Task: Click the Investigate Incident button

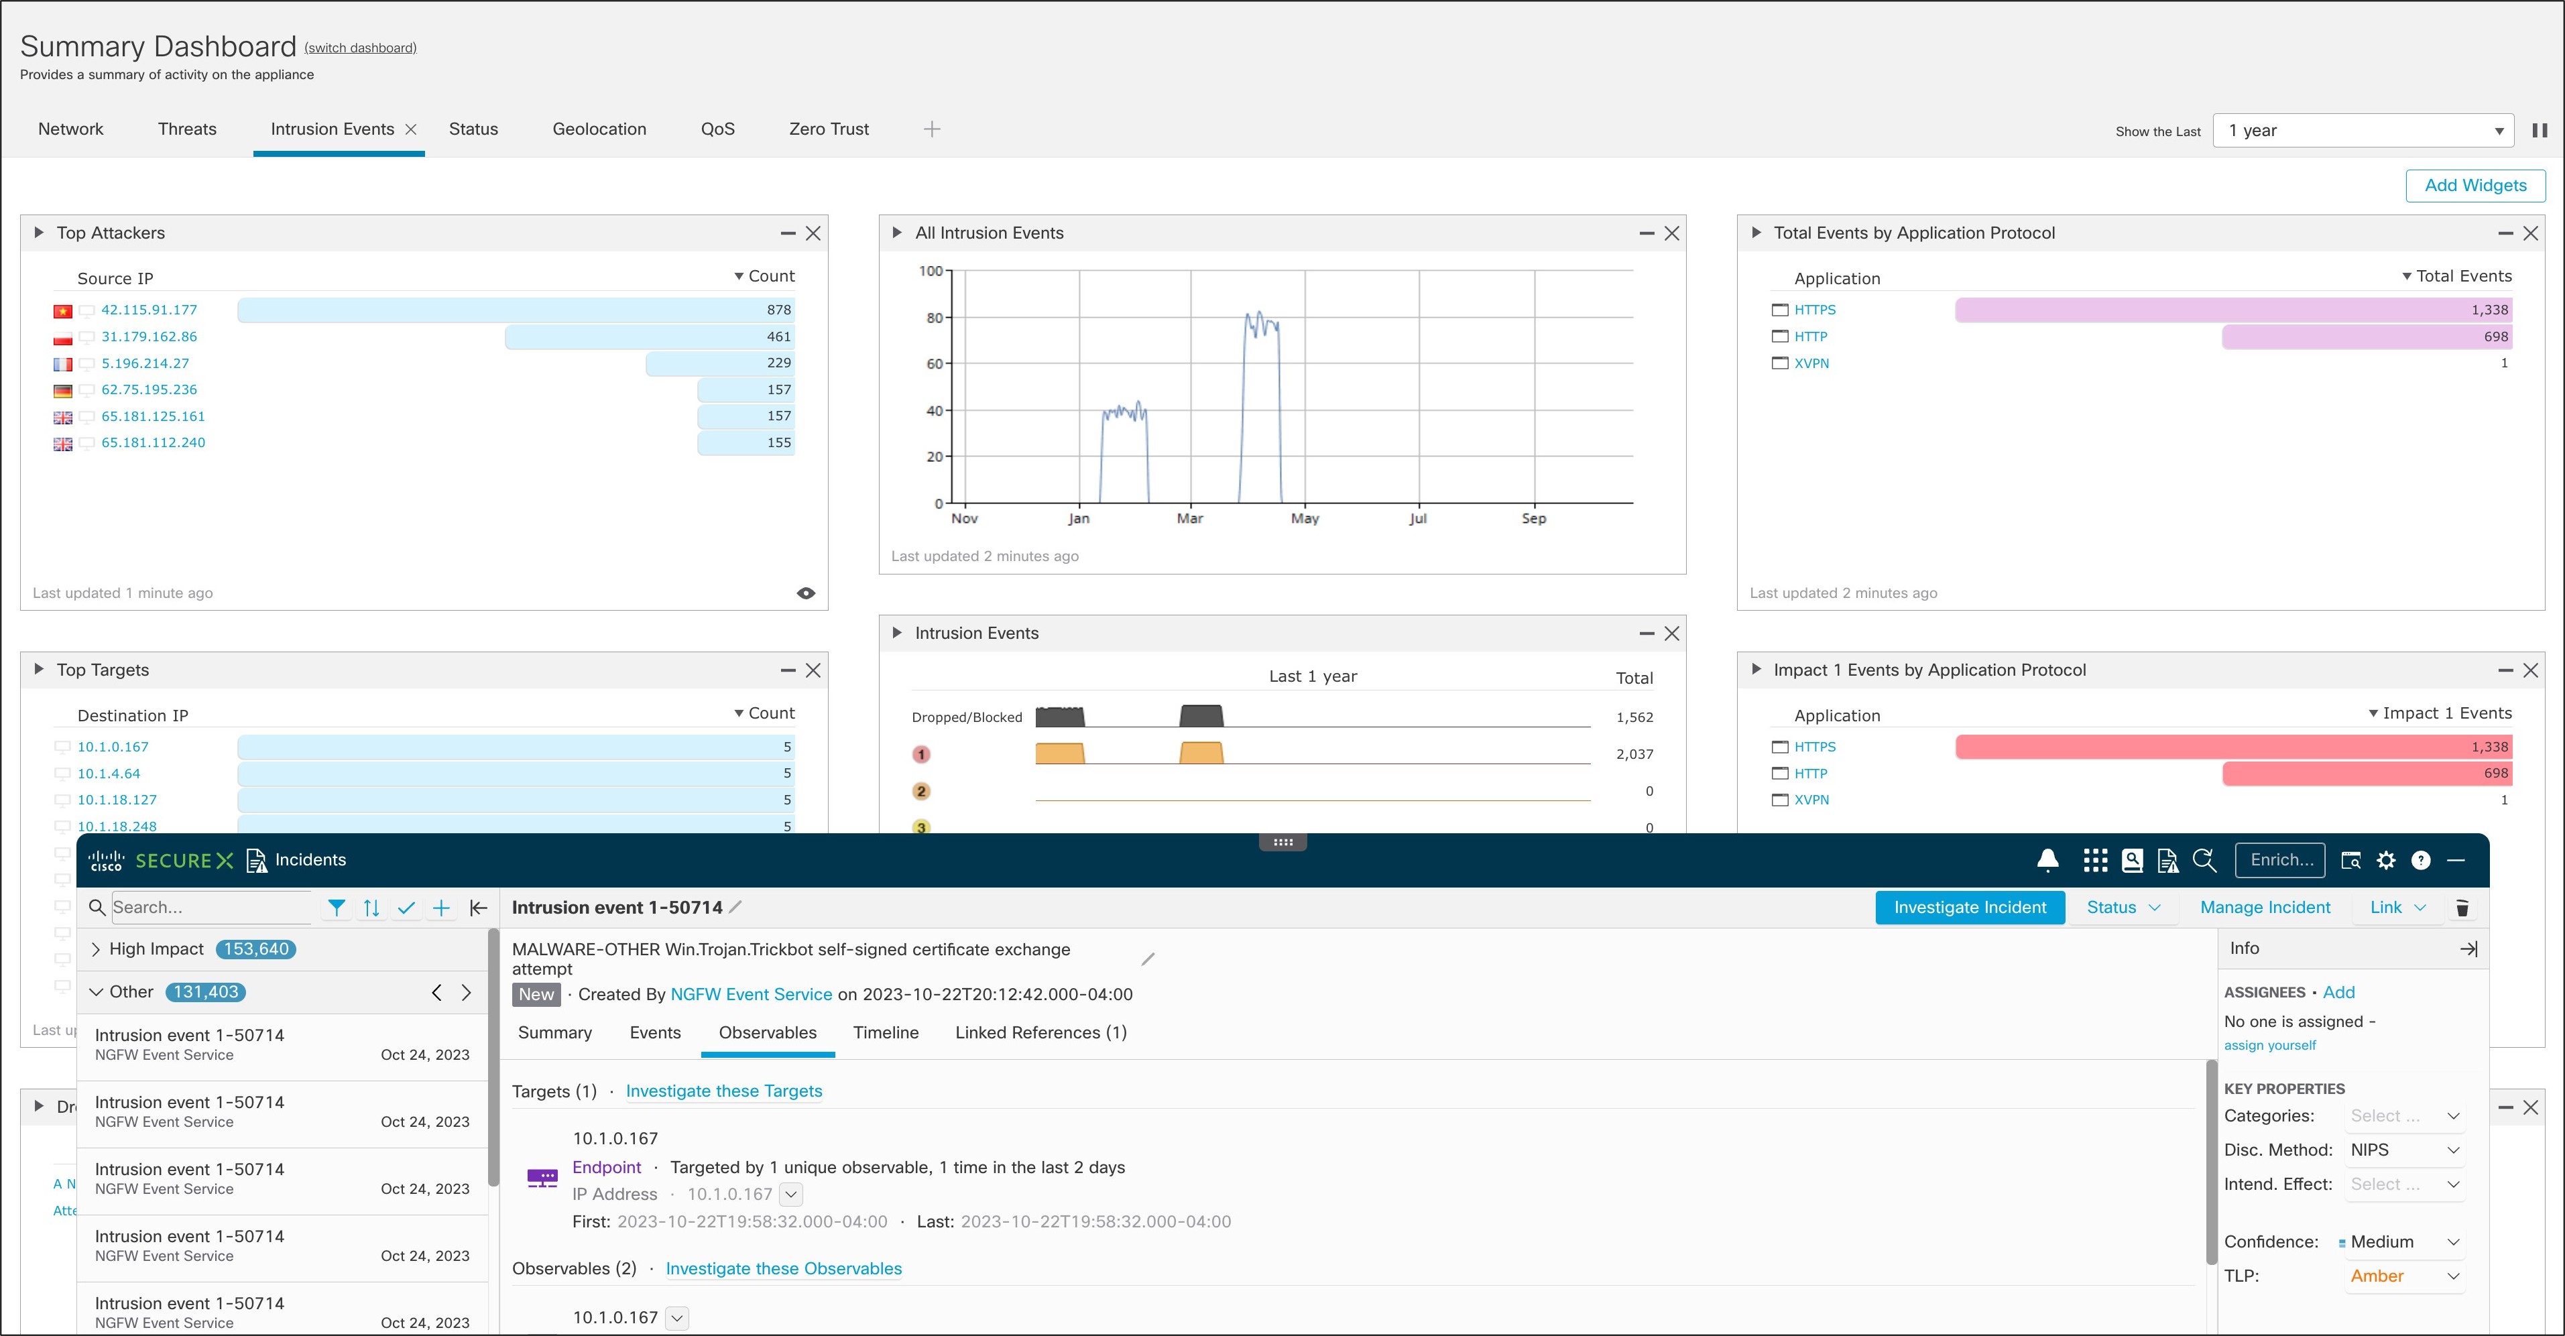Action: pyautogui.click(x=1970, y=908)
